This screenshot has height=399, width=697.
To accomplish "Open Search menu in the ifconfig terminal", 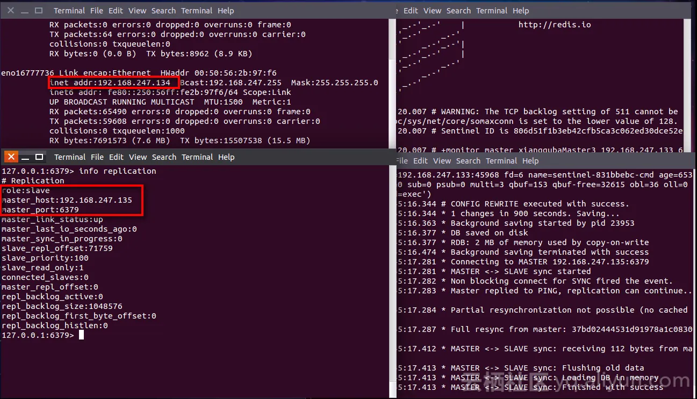I will pyautogui.click(x=163, y=11).
